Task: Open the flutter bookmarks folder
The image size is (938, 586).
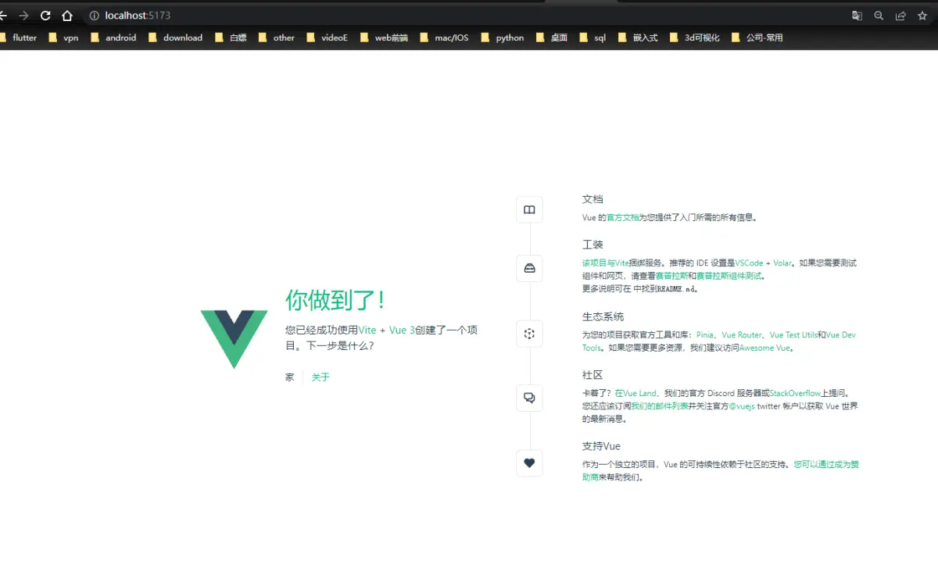Action: pos(19,38)
